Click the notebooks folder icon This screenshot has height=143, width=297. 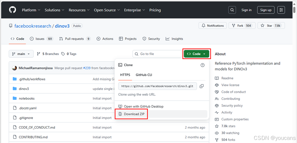pos(15,98)
